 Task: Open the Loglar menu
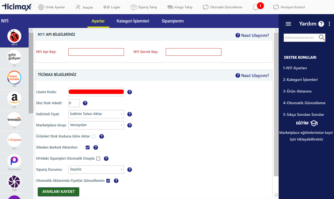pyautogui.click(x=112, y=7)
